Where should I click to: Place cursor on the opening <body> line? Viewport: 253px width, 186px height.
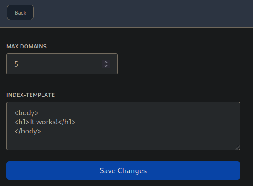coord(26,113)
